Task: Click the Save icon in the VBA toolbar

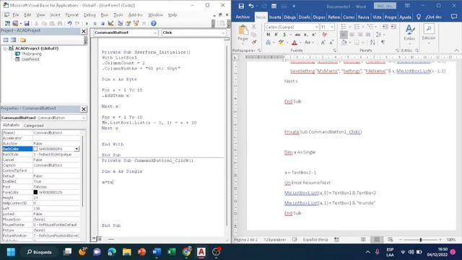Action: coord(27,23)
